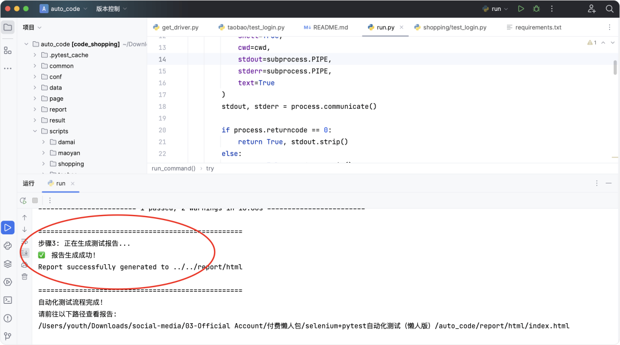Switch to requirements.txt tab
The width and height of the screenshot is (620, 345).
[534, 28]
